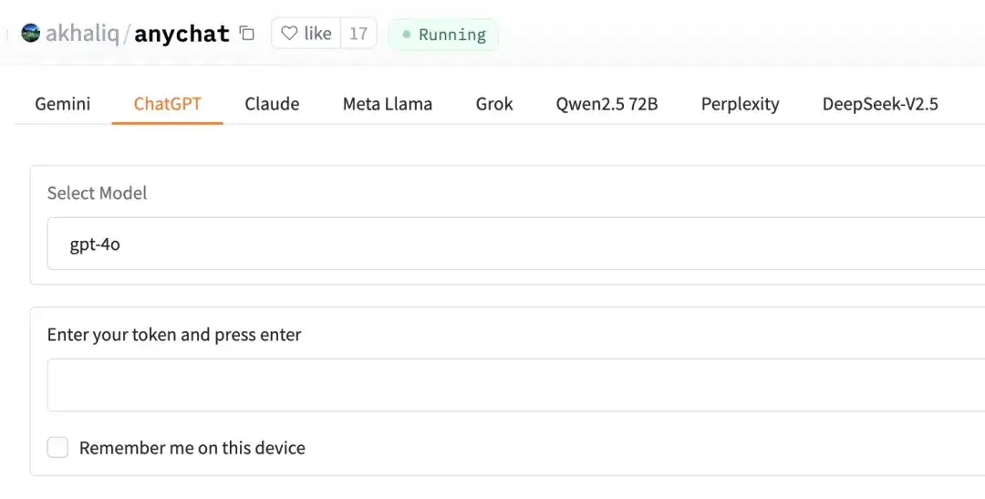Copy the space name with copy icon
This screenshot has width=985, height=499.
click(x=247, y=34)
